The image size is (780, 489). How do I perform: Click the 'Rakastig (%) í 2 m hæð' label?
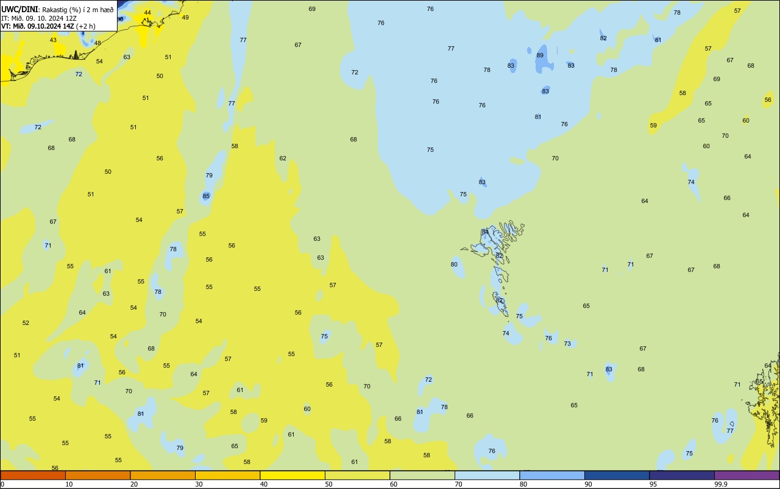tap(78, 10)
